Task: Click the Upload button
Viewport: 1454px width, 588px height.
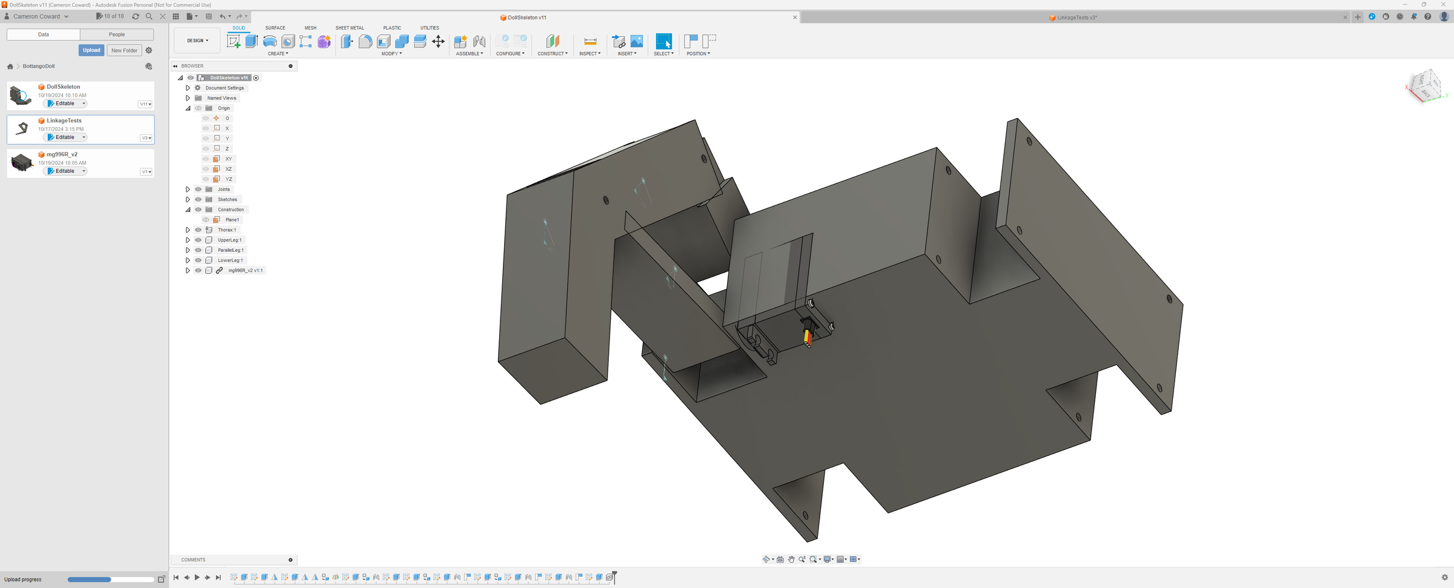Action: point(91,50)
